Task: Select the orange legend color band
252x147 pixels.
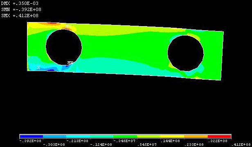Action: click(x=196, y=136)
